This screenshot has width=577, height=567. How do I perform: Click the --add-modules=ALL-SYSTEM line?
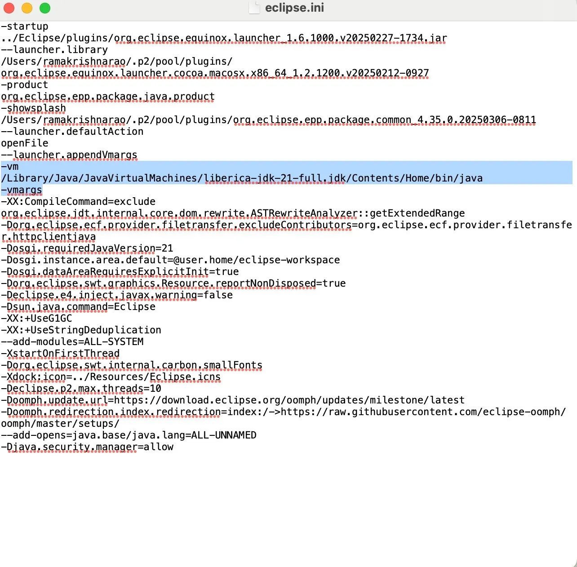72,341
